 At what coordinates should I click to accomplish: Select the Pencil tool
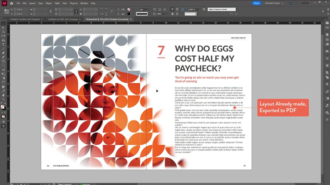tap(3, 57)
